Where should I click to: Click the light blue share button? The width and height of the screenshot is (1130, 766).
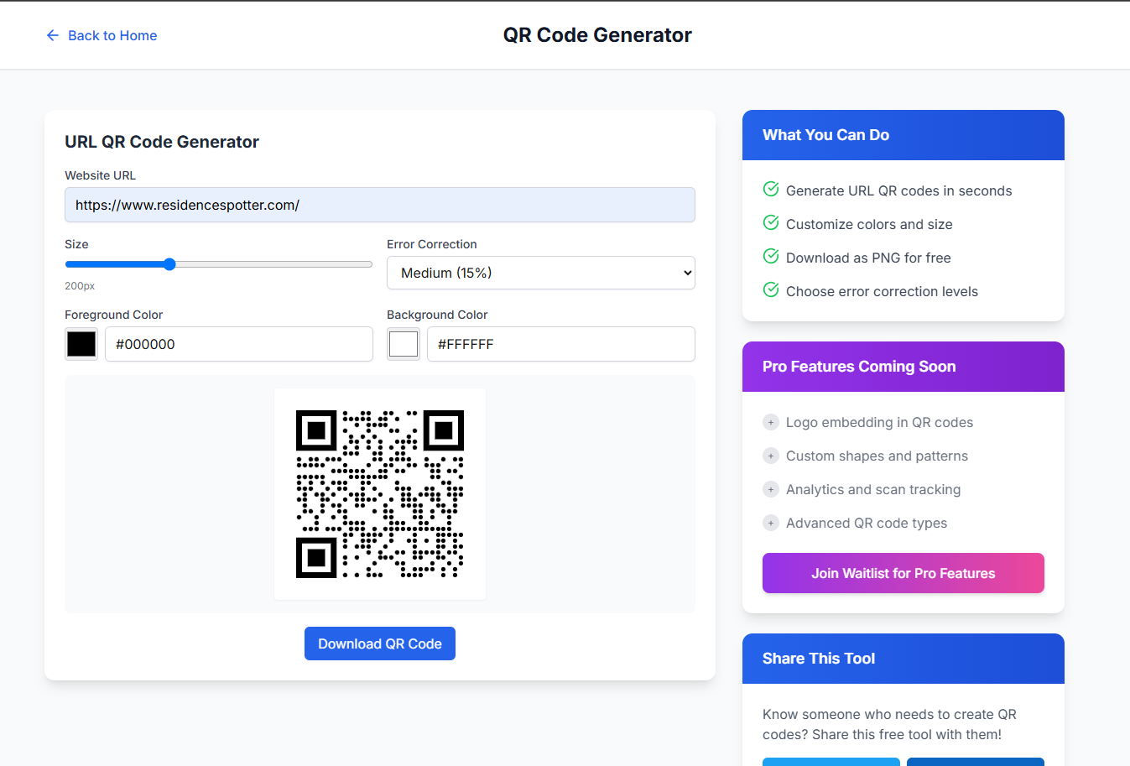tap(831, 762)
